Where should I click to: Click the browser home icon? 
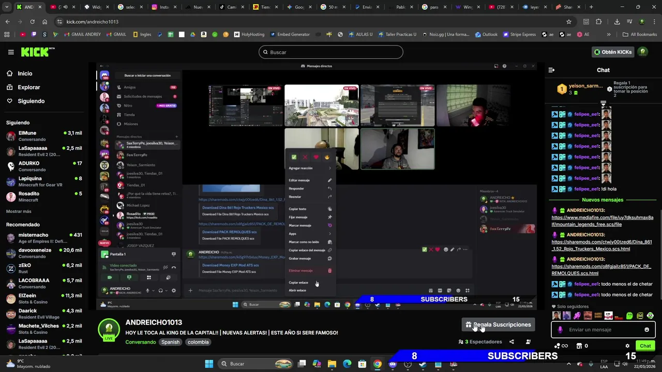point(45,22)
